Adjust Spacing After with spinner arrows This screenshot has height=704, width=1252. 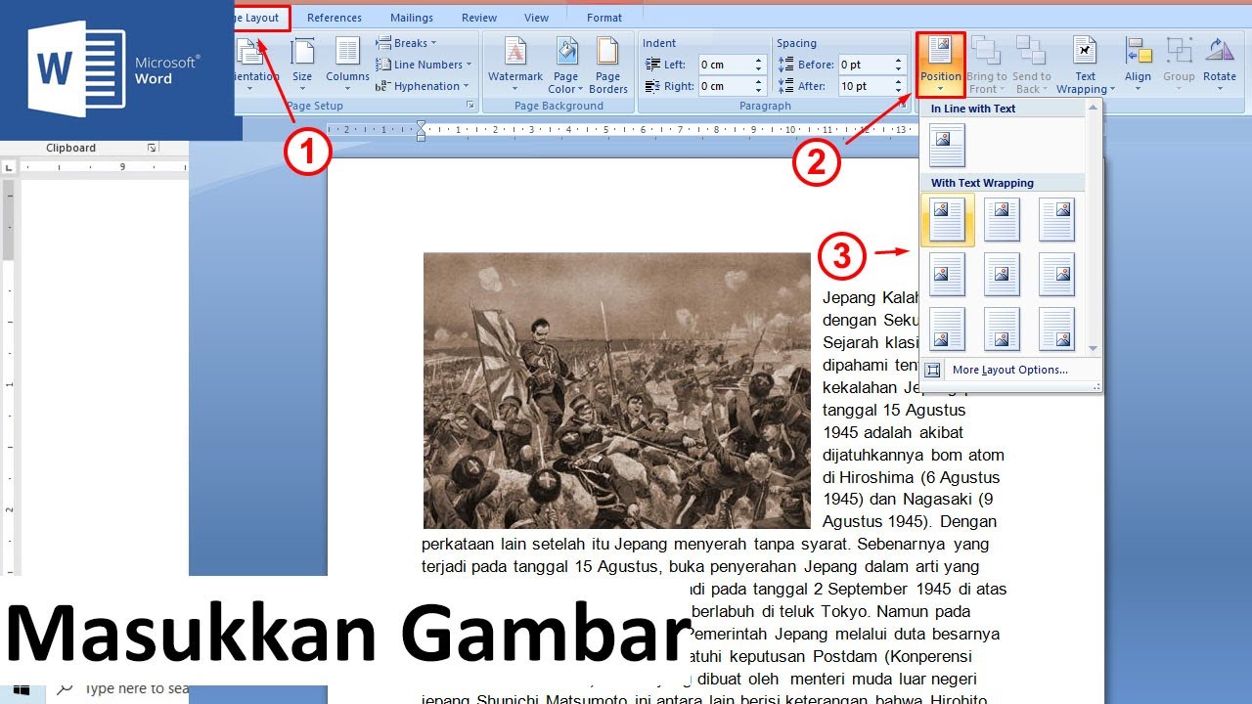pyautogui.click(x=899, y=86)
